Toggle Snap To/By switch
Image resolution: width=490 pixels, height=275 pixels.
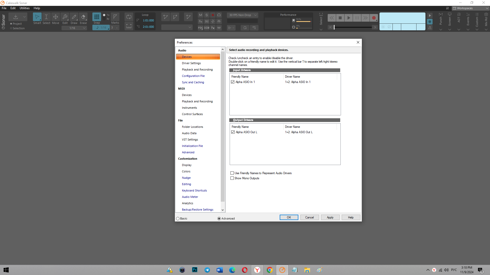[104, 17]
